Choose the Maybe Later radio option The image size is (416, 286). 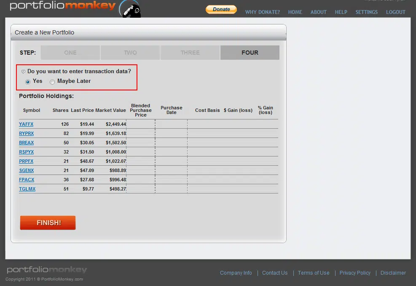(x=52, y=82)
